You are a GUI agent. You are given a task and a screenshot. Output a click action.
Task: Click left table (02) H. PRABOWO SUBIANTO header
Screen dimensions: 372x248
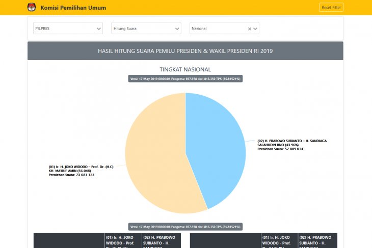click(162, 241)
